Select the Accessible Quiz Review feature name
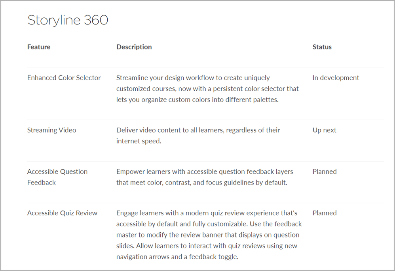Image resolution: width=395 pixels, height=271 pixels. tap(62, 213)
